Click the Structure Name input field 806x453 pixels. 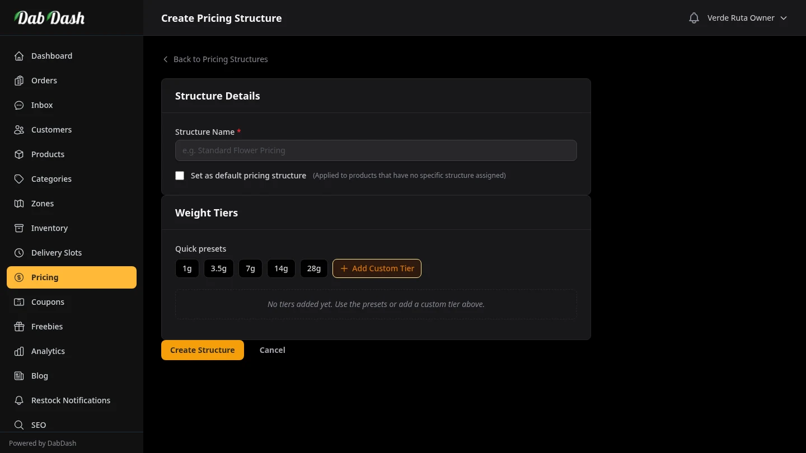[x=376, y=150]
